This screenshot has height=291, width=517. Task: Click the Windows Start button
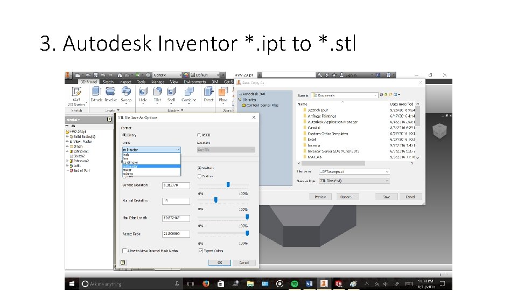point(72,284)
